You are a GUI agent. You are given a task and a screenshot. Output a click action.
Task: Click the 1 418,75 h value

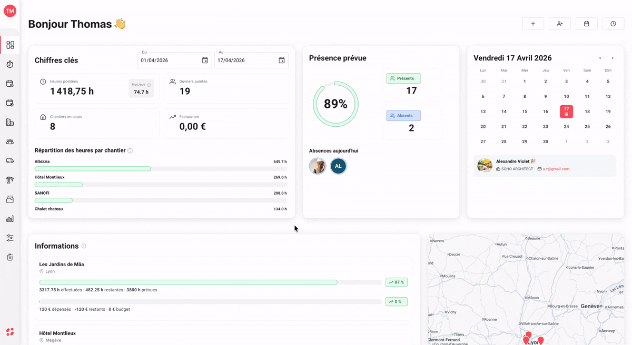click(x=72, y=92)
